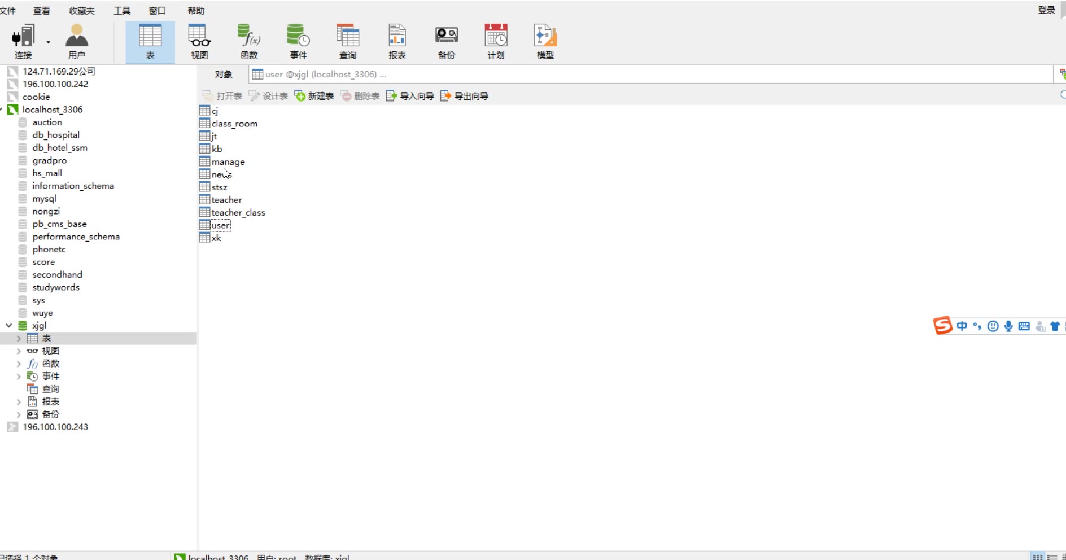This screenshot has width=1066, height=560.
Task: Select the class_room table
Action: click(x=229, y=124)
